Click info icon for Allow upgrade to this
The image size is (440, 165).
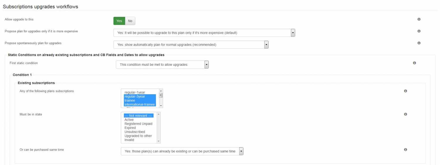pyautogui.click(x=419, y=19)
